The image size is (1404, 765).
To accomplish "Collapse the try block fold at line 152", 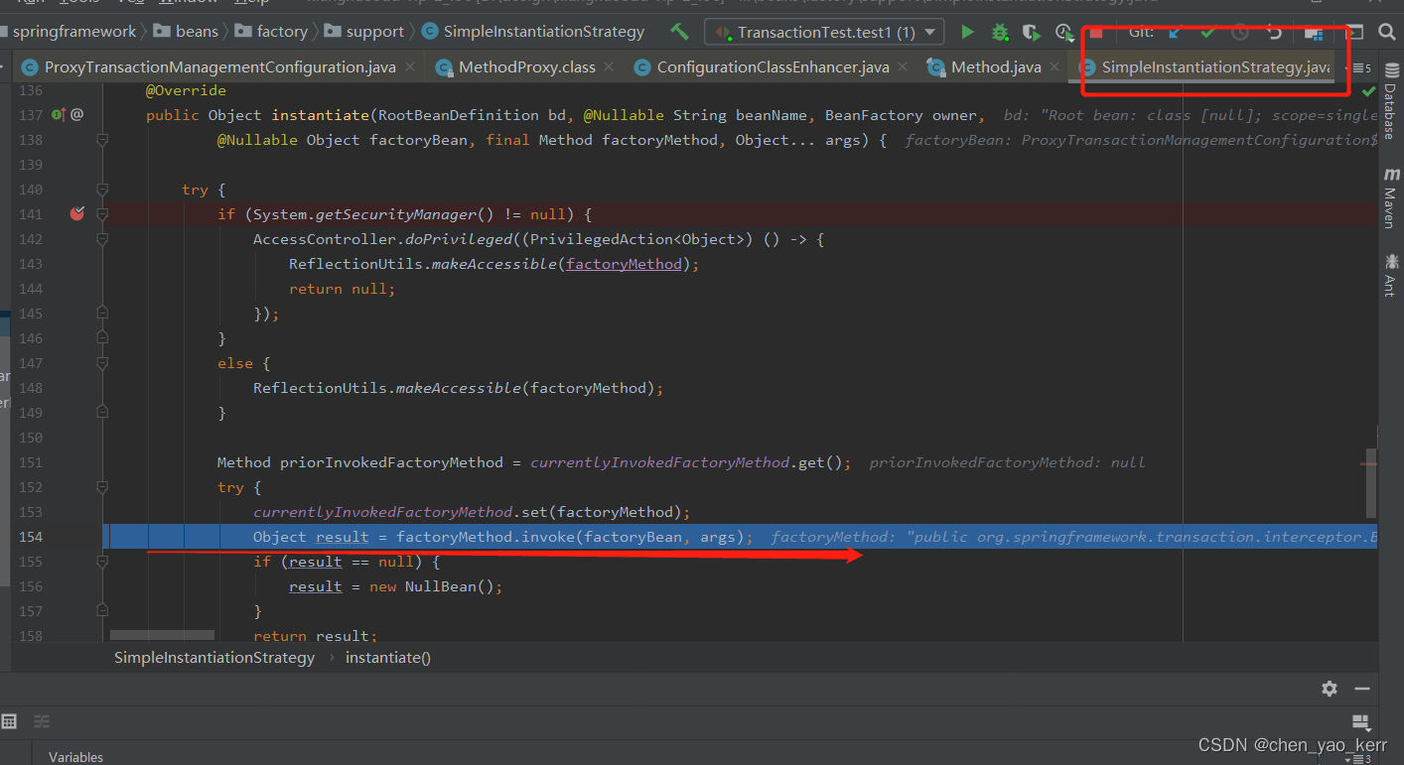I will coord(102,487).
